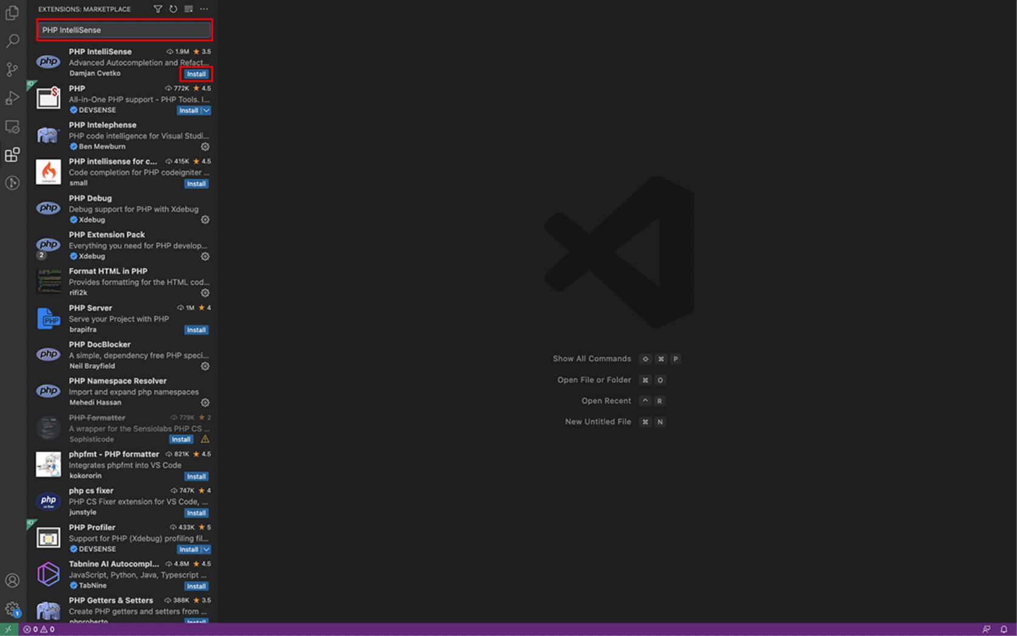1017x636 pixels.
Task: Install phpfmt PHP formatter
Action: point(196,477)
